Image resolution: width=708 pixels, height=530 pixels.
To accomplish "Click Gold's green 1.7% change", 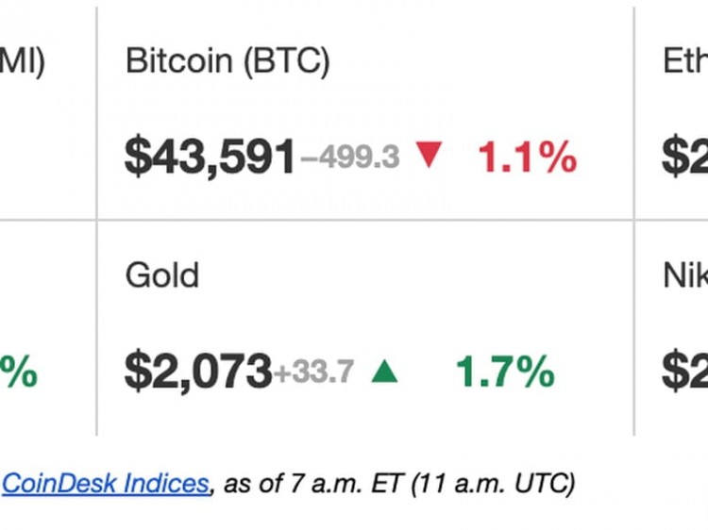I will tap(505, 373).
